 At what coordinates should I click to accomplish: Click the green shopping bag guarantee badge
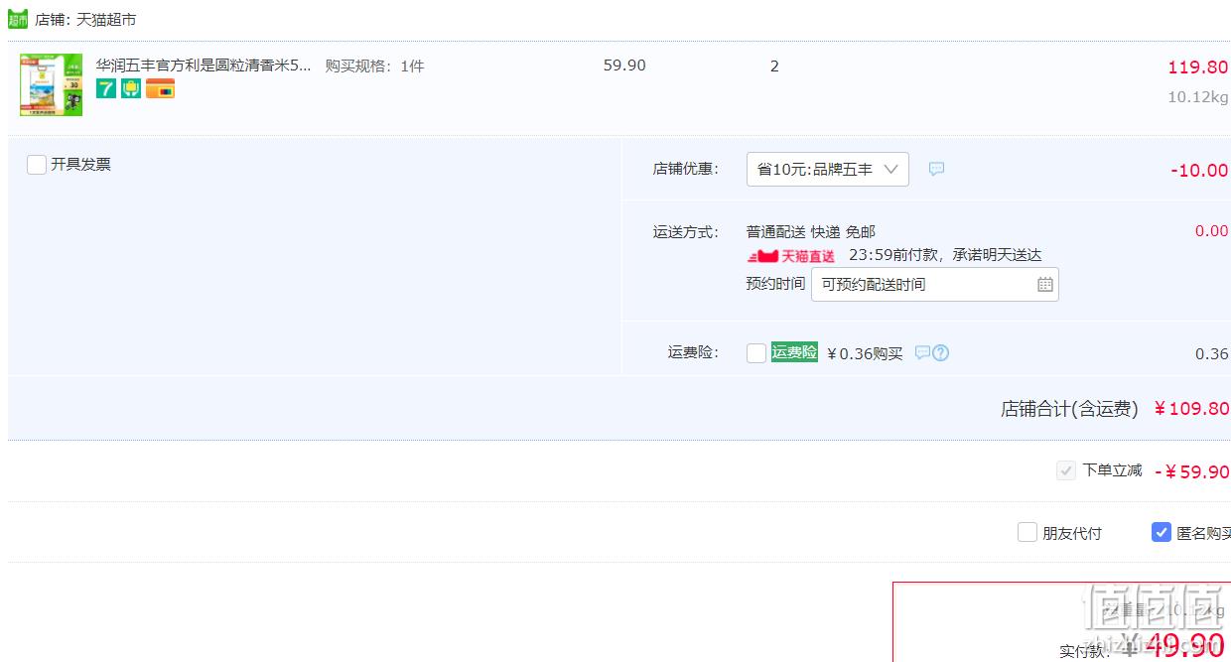point(131,88)
